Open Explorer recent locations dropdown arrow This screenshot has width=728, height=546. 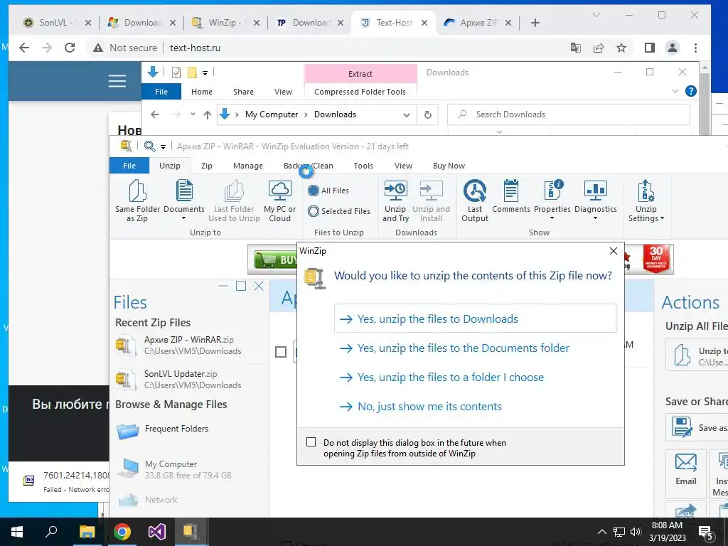[193, 114]
